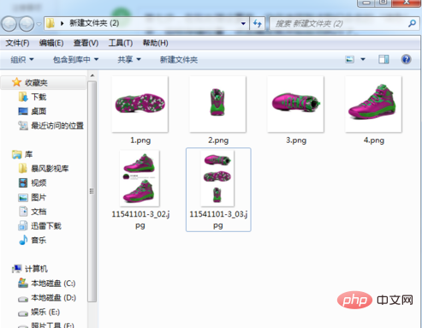This screenshot has width=422, height=328.
Task: Click the 迅雷下载 library icon
Action: pos(23,226)
